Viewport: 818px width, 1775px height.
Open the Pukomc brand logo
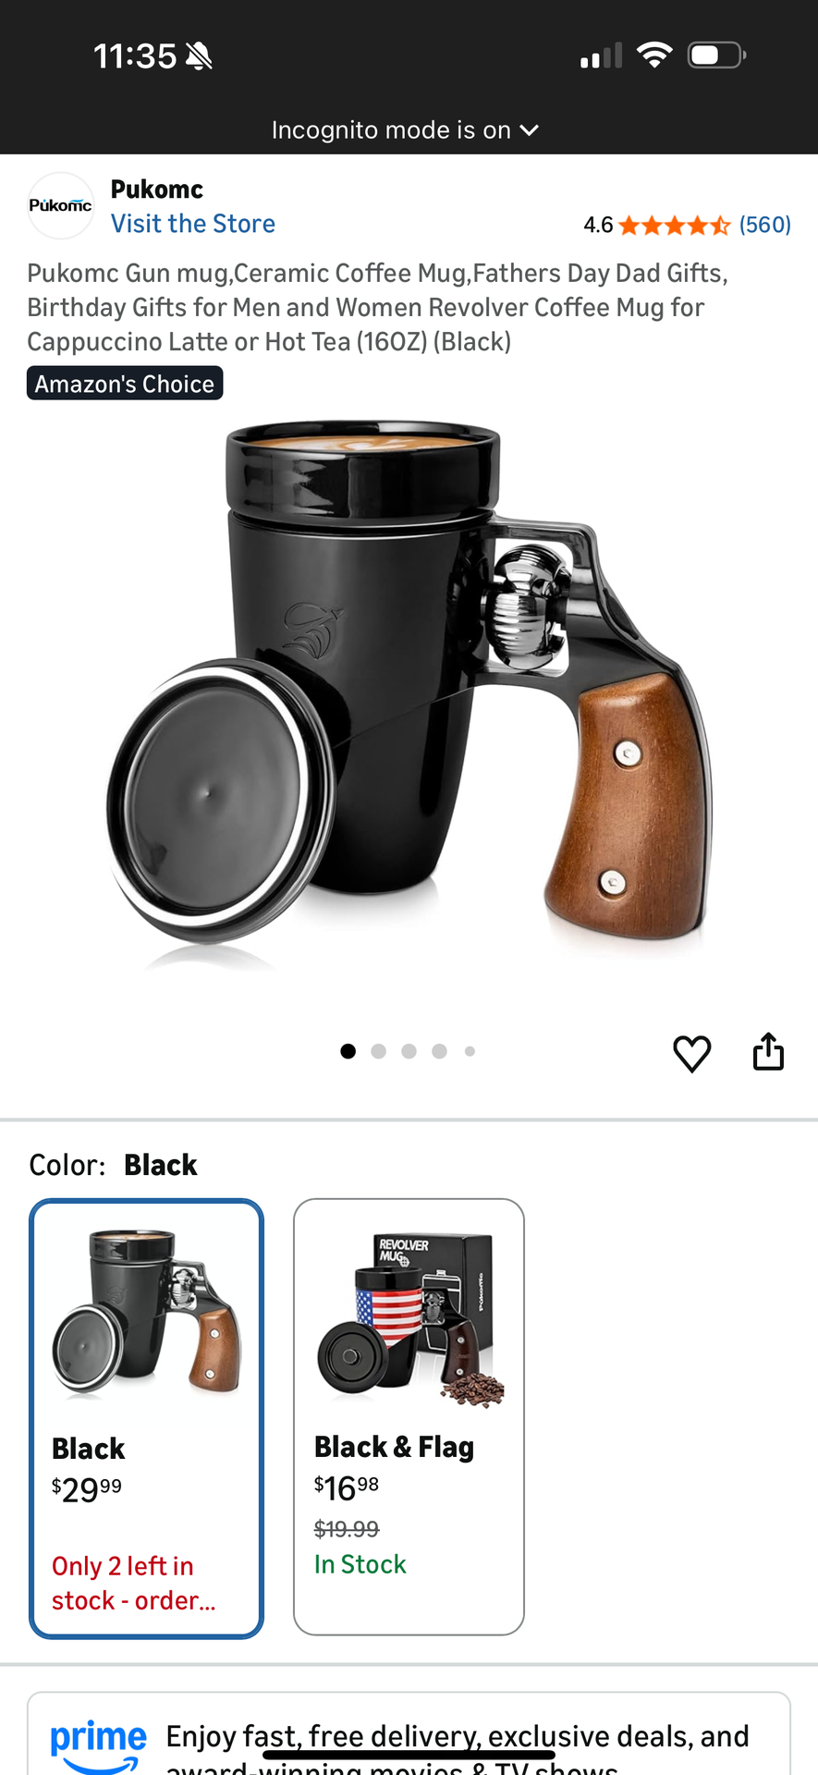[x=60, y=205]
